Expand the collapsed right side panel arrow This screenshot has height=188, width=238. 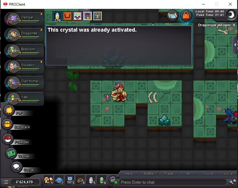point(235,45)
